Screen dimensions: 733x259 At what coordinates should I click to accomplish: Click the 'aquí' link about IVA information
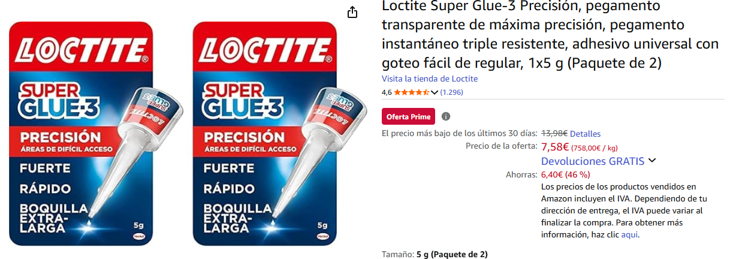pyautogui.click(x=629, y=234)
